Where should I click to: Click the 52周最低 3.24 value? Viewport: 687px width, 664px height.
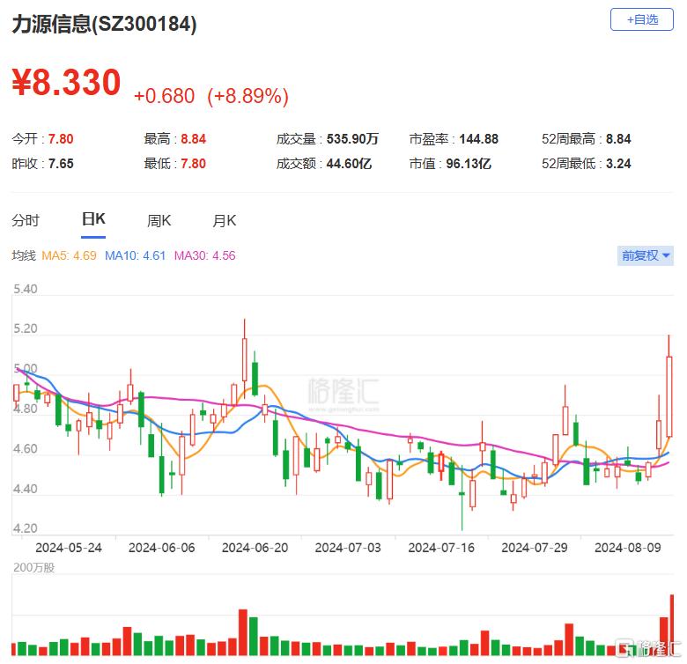coord(618,164)
